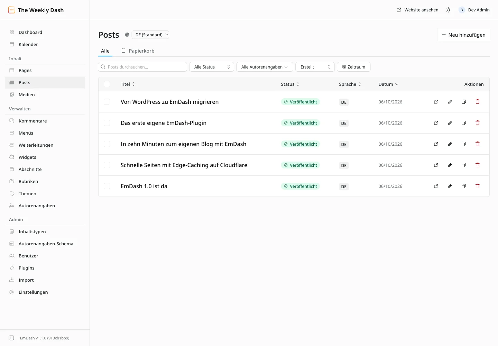Edit the 'In zehn Minuten zum eigenen Blog' post
The width and height of the screenshot is (498, 346).
tap(450, 144)
